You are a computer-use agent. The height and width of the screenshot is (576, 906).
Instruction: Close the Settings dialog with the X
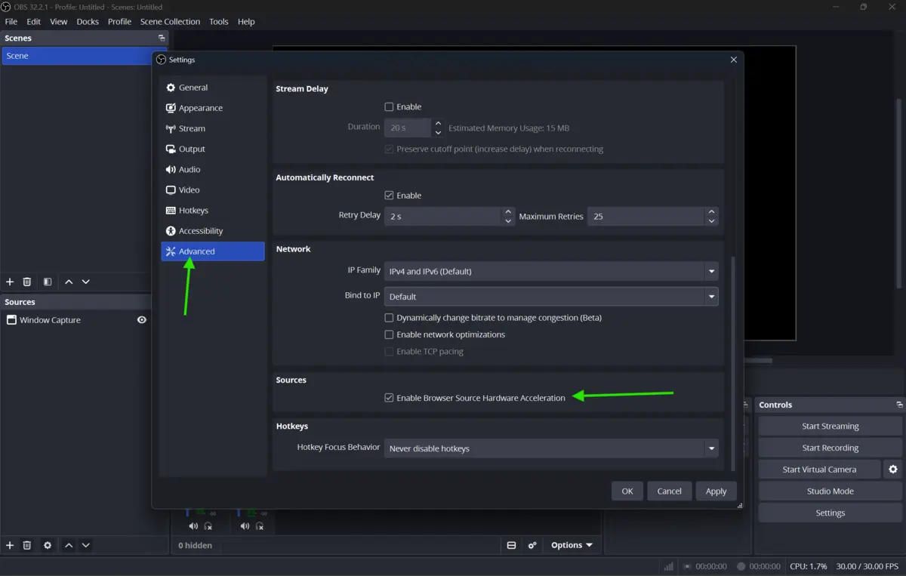click(x=734, y=60)
